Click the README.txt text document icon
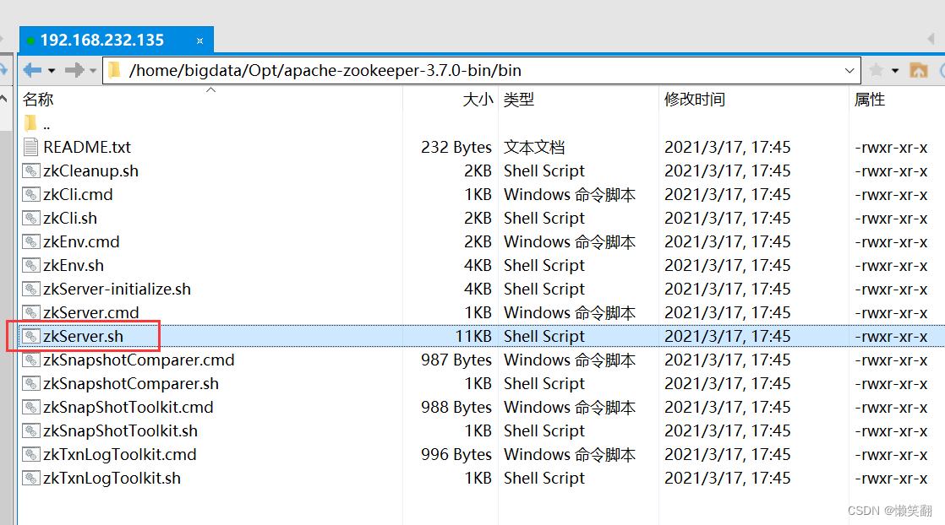945x525 pixels. 31,147
